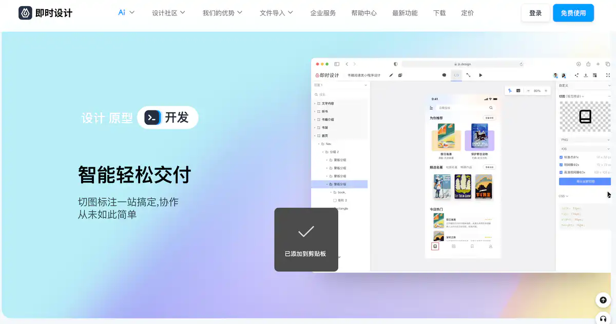Expand the 文字内容 layer arrow

click(x=315, y=104)
